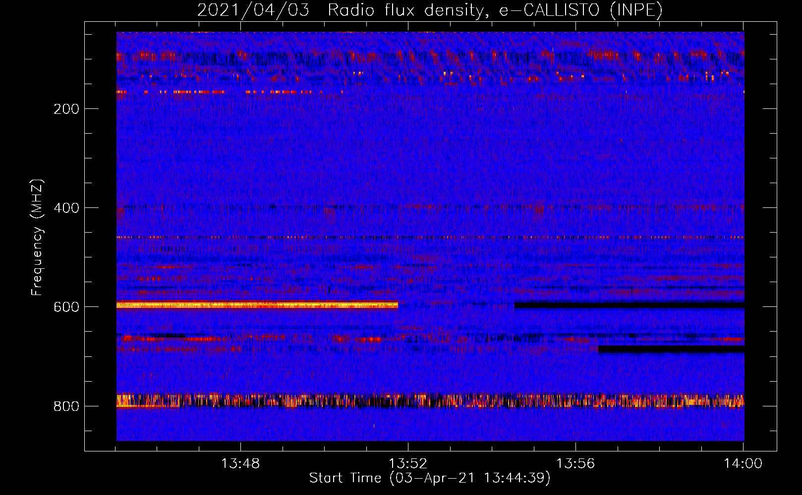Viewport: 802px width, 495px height.
Task: Click the 13:56 time tick label
Action: click(575, 464)
